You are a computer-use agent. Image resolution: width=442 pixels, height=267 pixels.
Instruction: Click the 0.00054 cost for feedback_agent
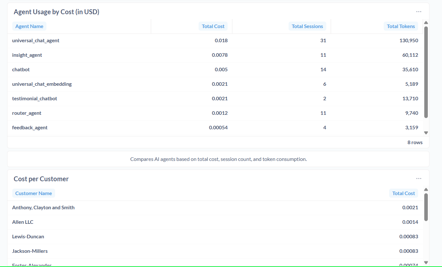pos(218,128)
